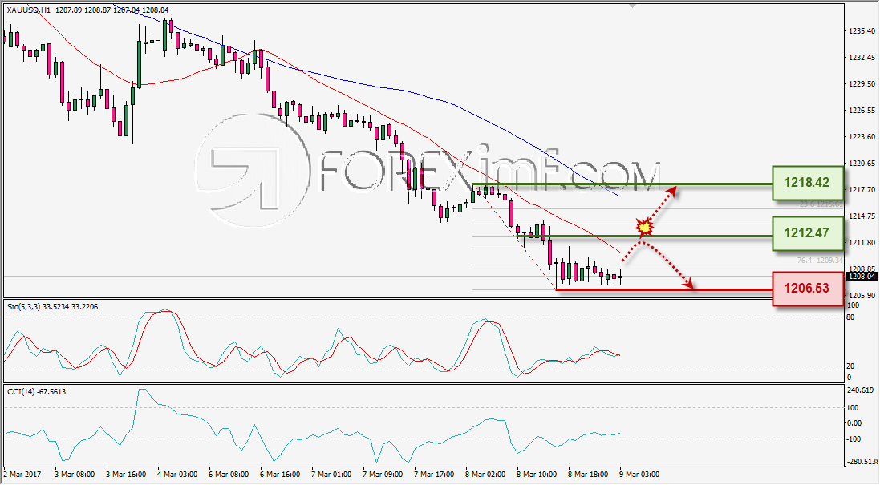This screenshot has height=485, width=880.
Task: Click the 8 Mar 02:00 time label
Action: click(485, 475)
